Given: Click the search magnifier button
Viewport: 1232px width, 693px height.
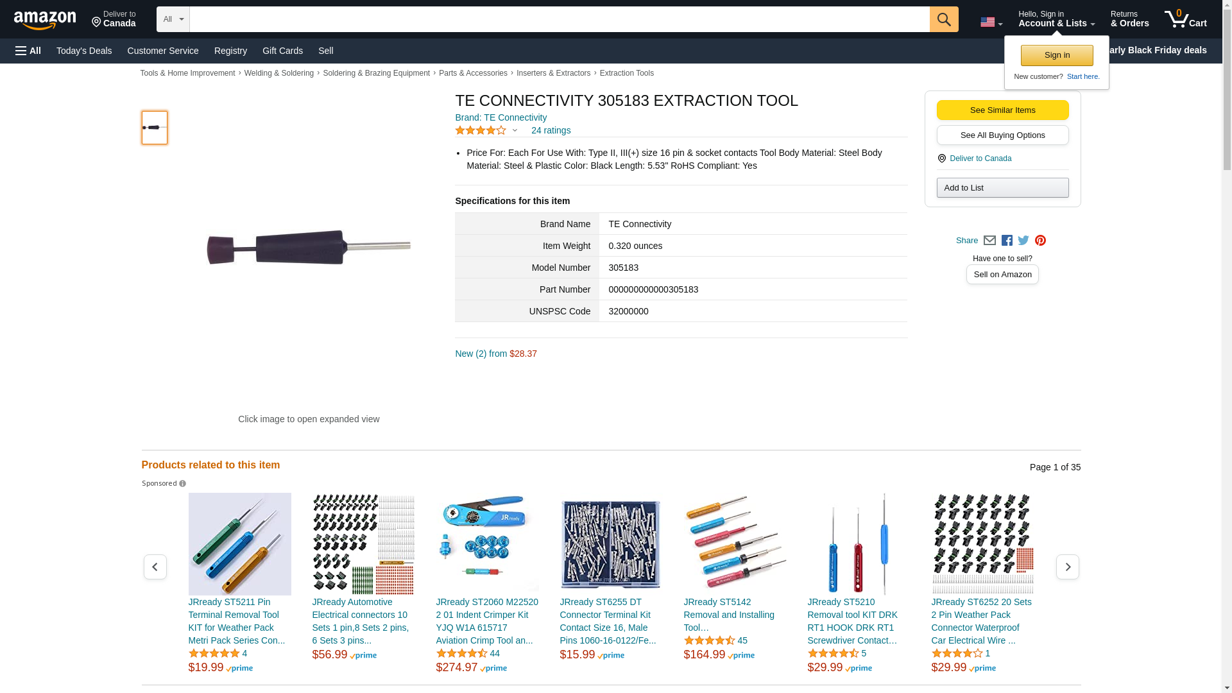Looking at the screenshot, I should click(943, 19).
